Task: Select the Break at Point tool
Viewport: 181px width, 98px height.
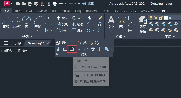Action: click(72, 49)
